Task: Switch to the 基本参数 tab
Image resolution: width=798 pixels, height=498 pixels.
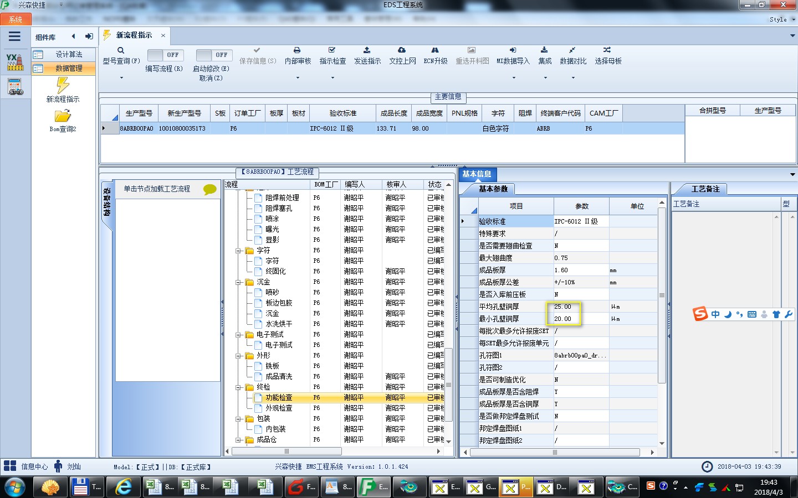Action: (x=493, y=189)
